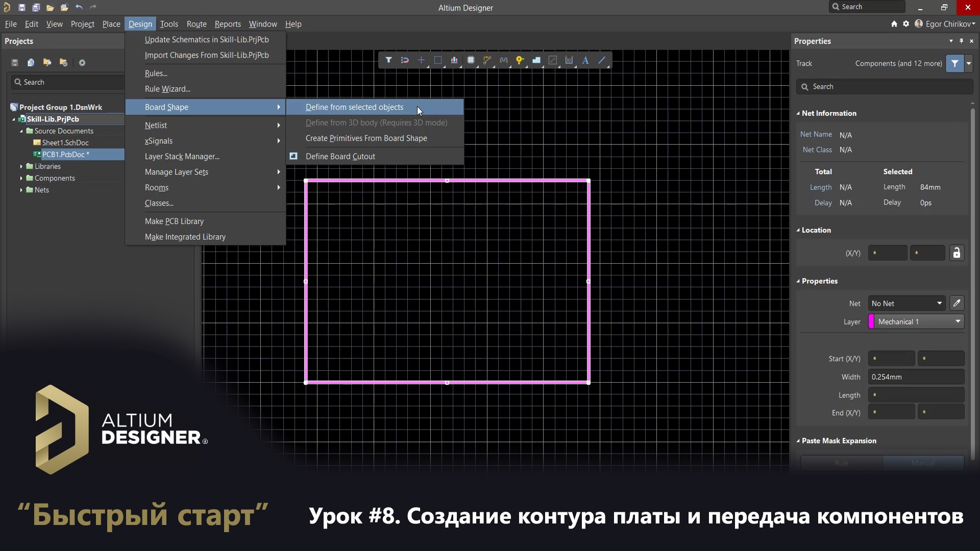Select the filter objects tool
Image resolution: width=980 pixels, height=551 pixels.
[388, 60]
